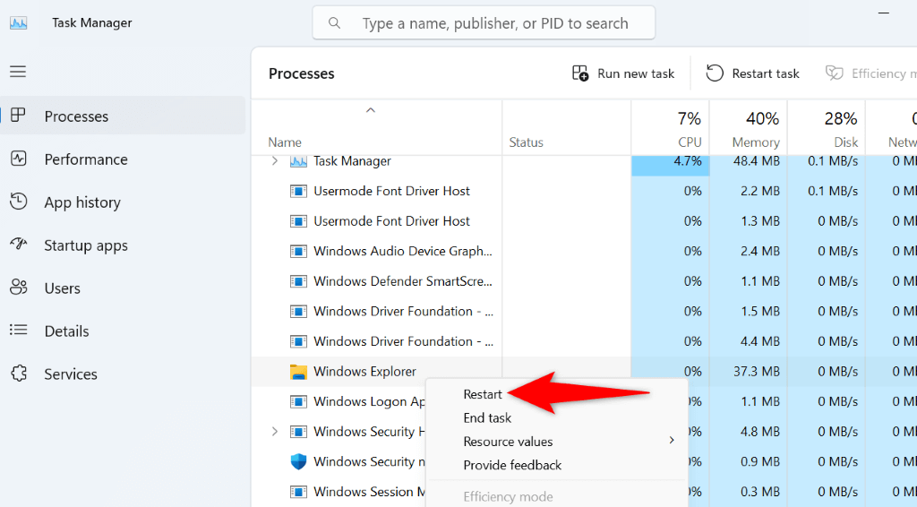Viewport: 917px width, 507px height.
Task: Click the Performance sidebar icon
Action: [19, 159]
